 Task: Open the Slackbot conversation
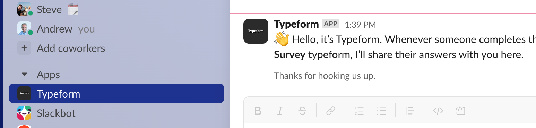pyautogui.click(x=116, y=113)
